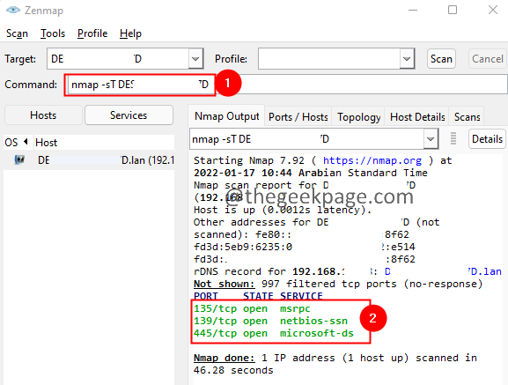Image resolution: width=508 pixels, height=385 pixels.
Task: Click the Target input field
Action: (118, 59)
